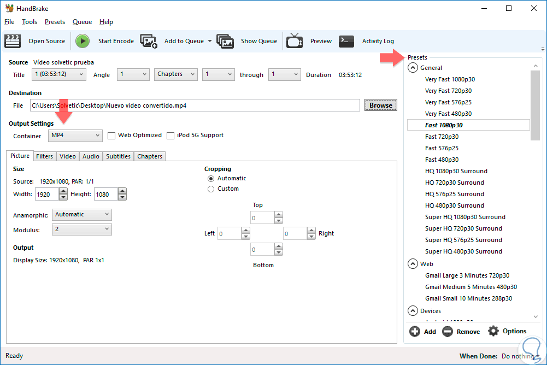Click the minus icon to remove preset
The image size is (547, 365).
[447, 331]
